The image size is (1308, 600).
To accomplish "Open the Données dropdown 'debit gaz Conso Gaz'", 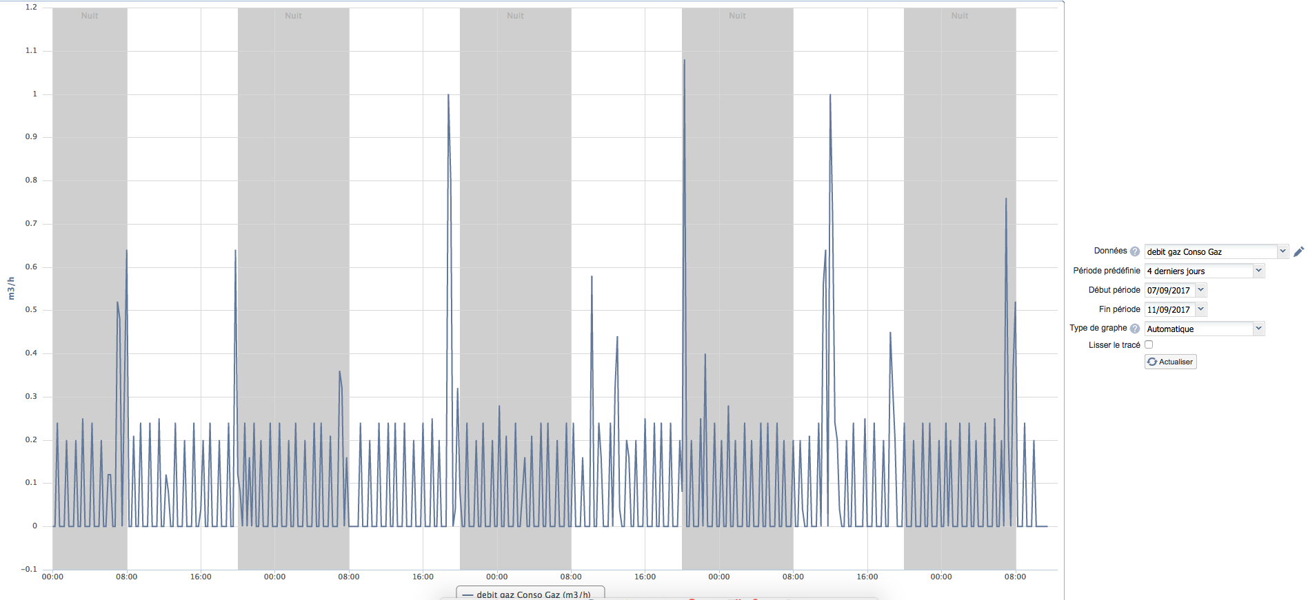I will pyautogui.click(x=1216, y=252).
